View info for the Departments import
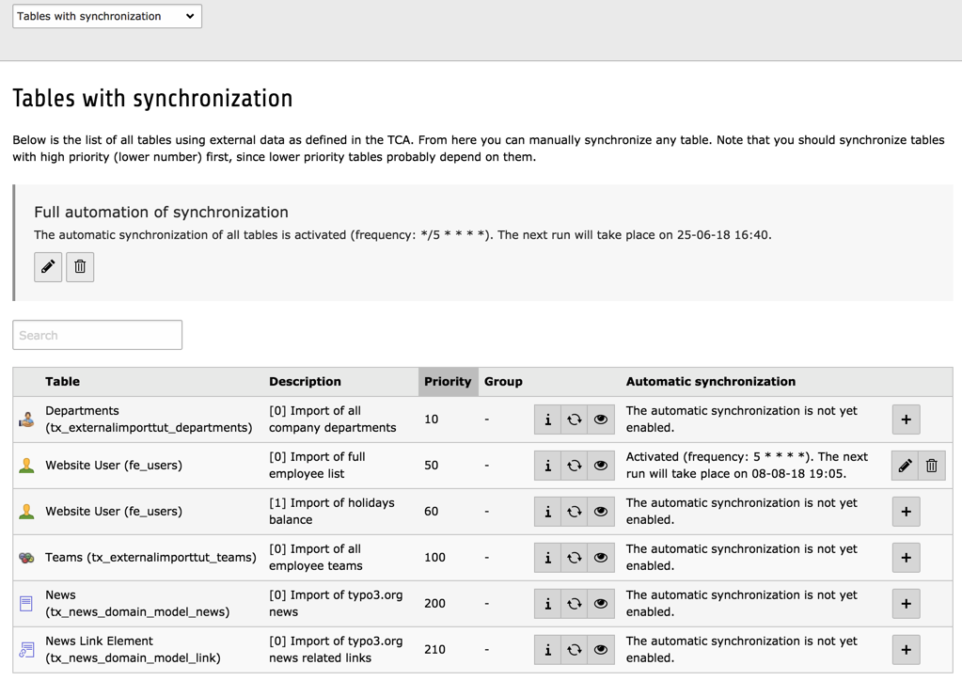 pos(547,420)
